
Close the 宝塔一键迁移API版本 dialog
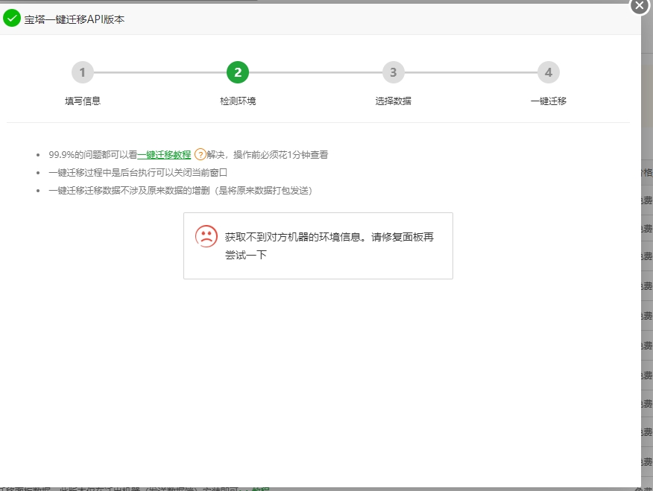(x=640, y=6)
